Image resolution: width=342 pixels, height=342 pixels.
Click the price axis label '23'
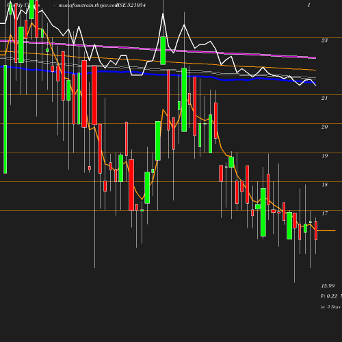(x=324, y=40)
